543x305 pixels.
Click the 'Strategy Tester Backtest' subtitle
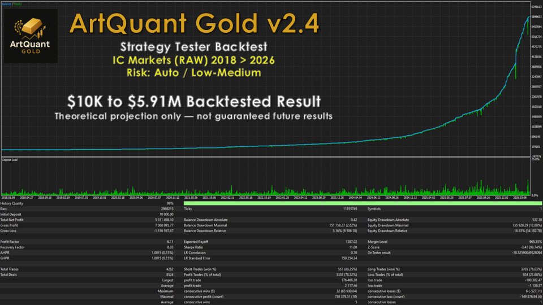pos(194,47)
